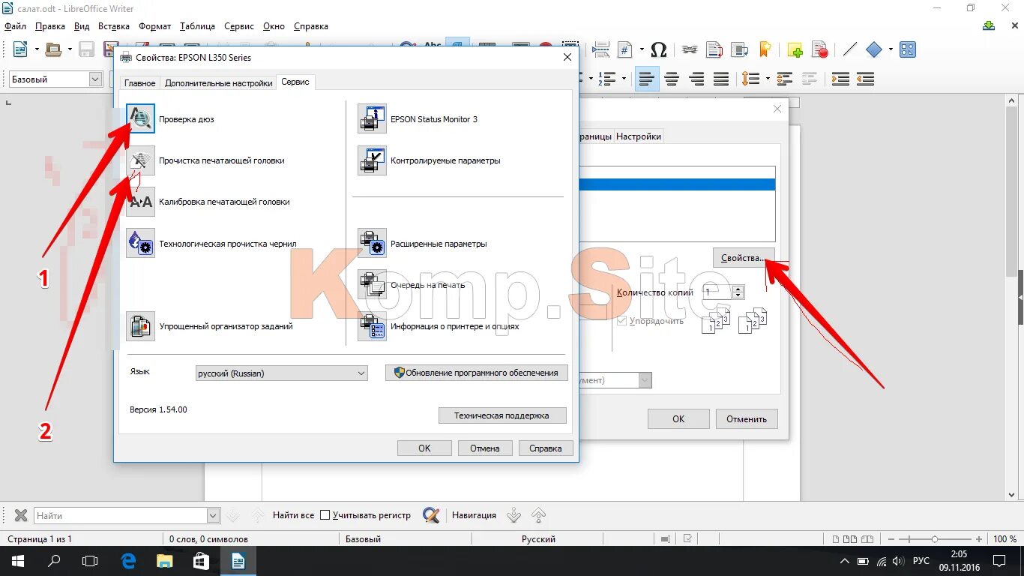Switch to Дополнительные настройки tab
The image size is (1024, 576).
219,83
